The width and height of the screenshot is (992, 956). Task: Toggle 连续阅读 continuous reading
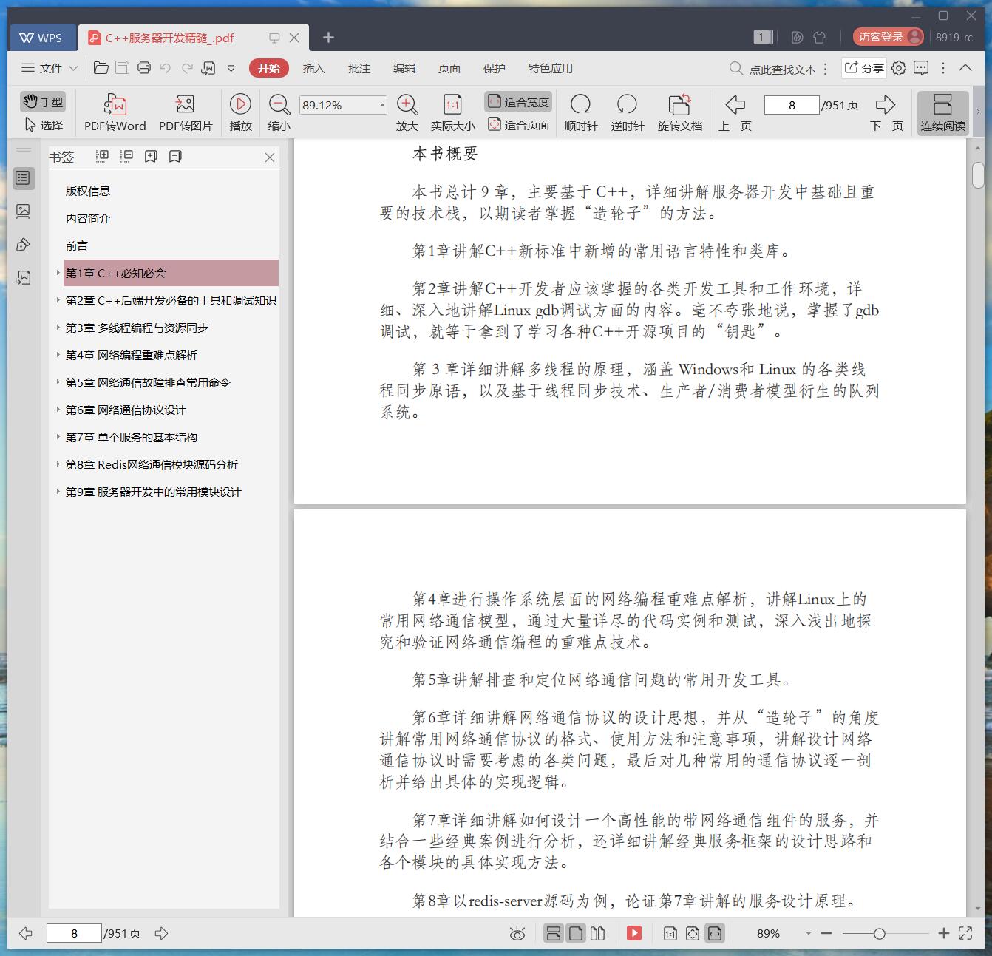click(x=942, y=113)
